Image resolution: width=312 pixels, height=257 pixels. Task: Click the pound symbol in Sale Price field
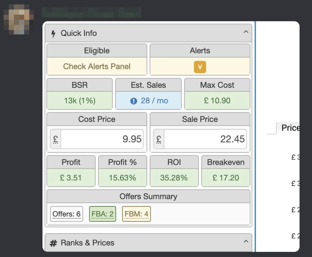coord(159,139)
